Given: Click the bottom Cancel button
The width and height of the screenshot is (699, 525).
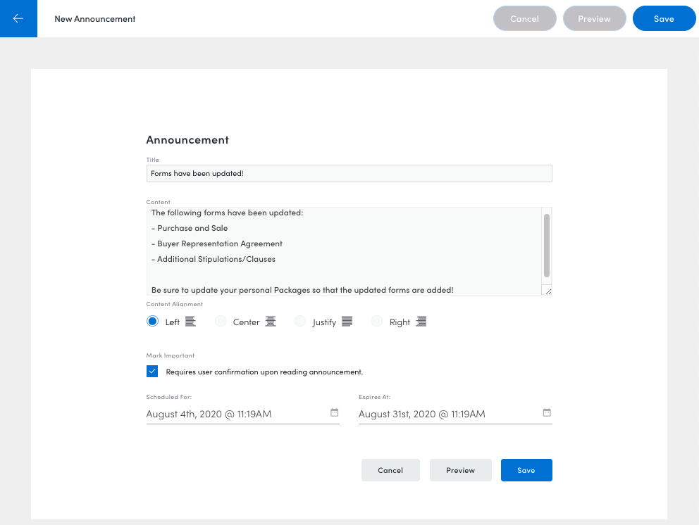Looking at the screenshot, I should [390, 470].
